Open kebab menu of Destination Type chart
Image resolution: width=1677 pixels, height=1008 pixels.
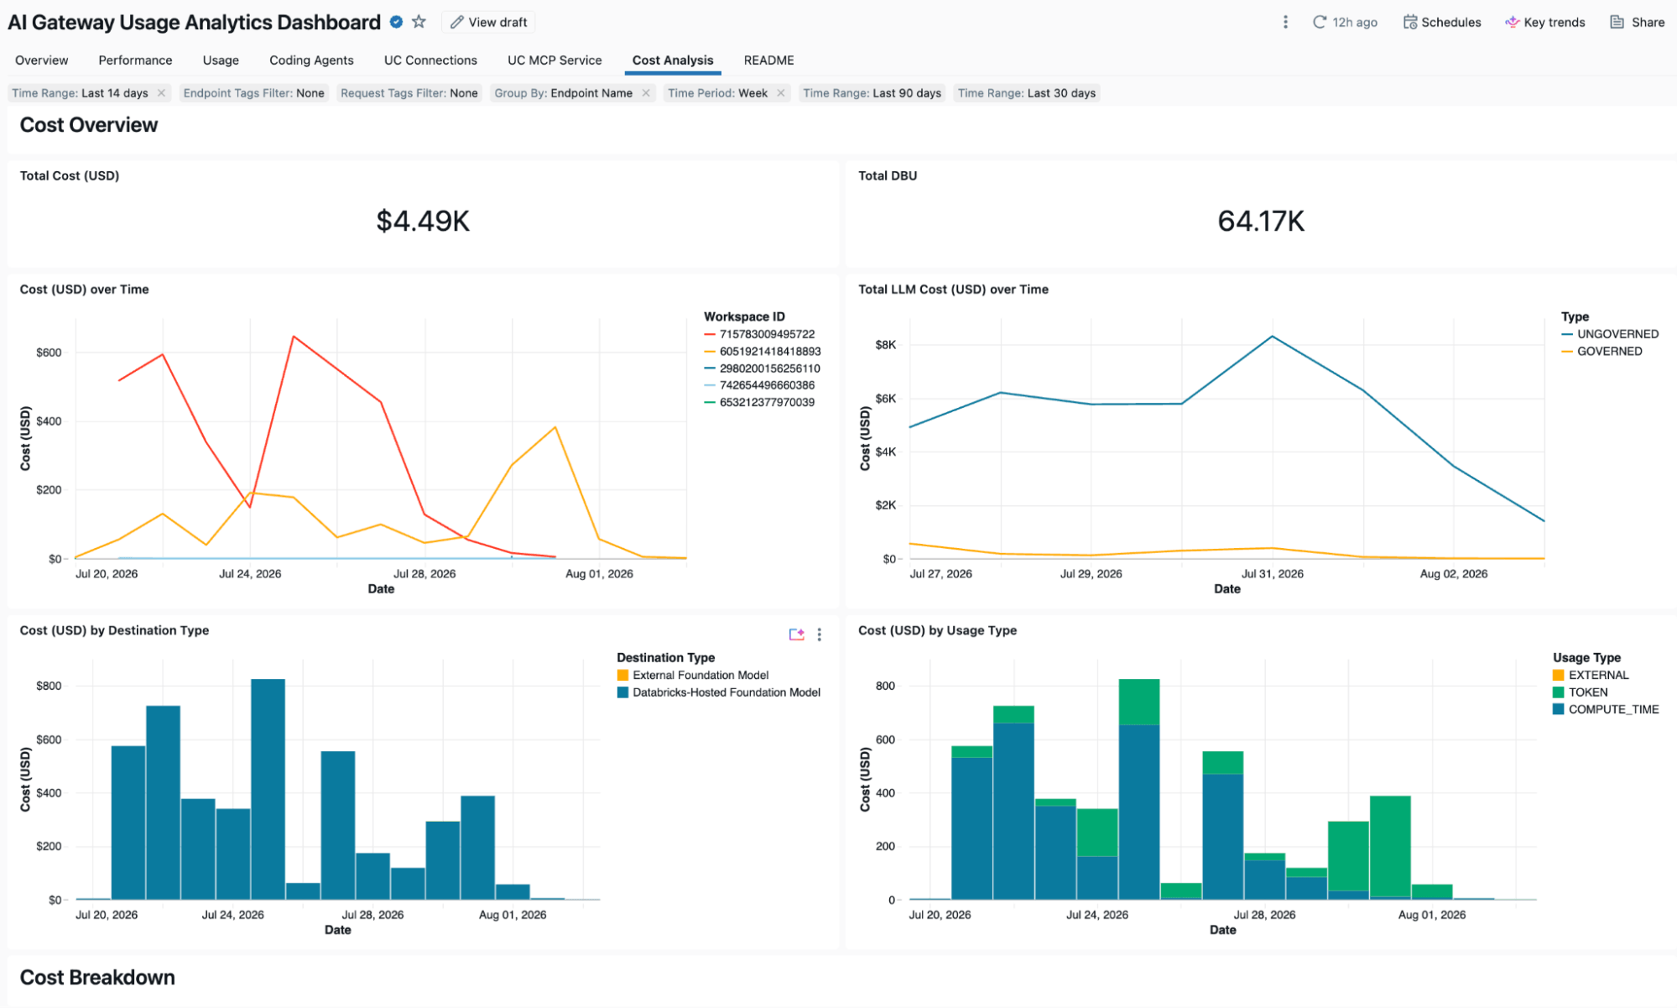point(820,635)
